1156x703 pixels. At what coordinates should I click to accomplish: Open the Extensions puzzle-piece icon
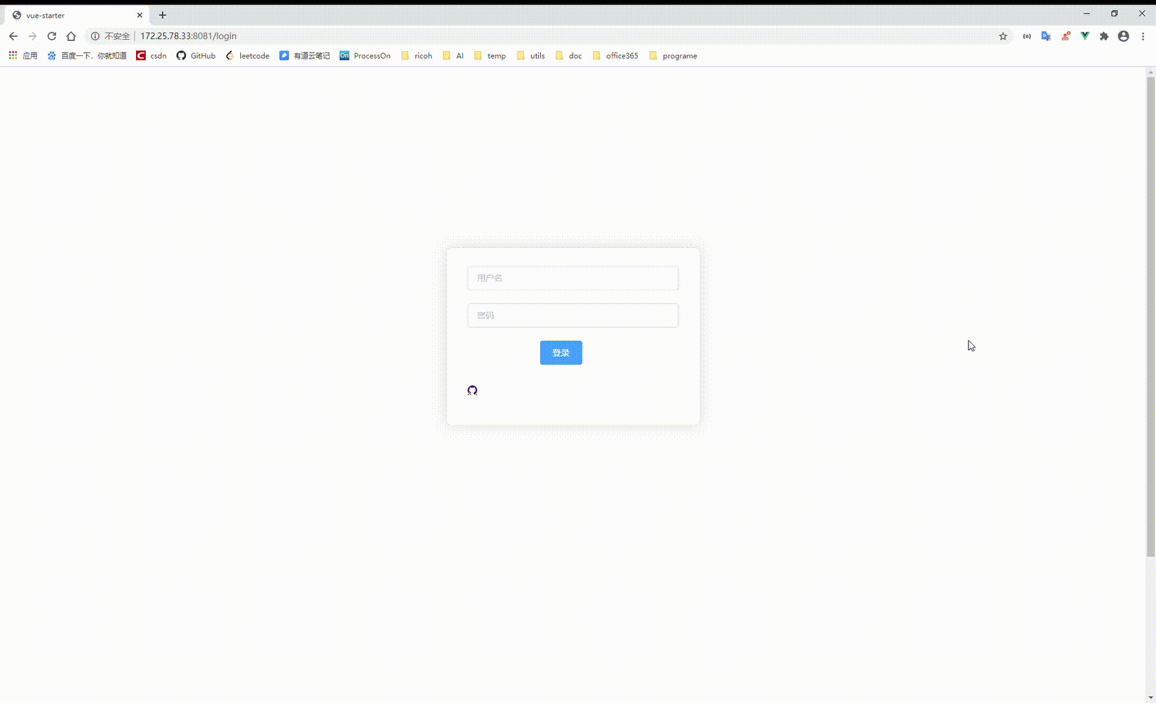pos(1105,36)
